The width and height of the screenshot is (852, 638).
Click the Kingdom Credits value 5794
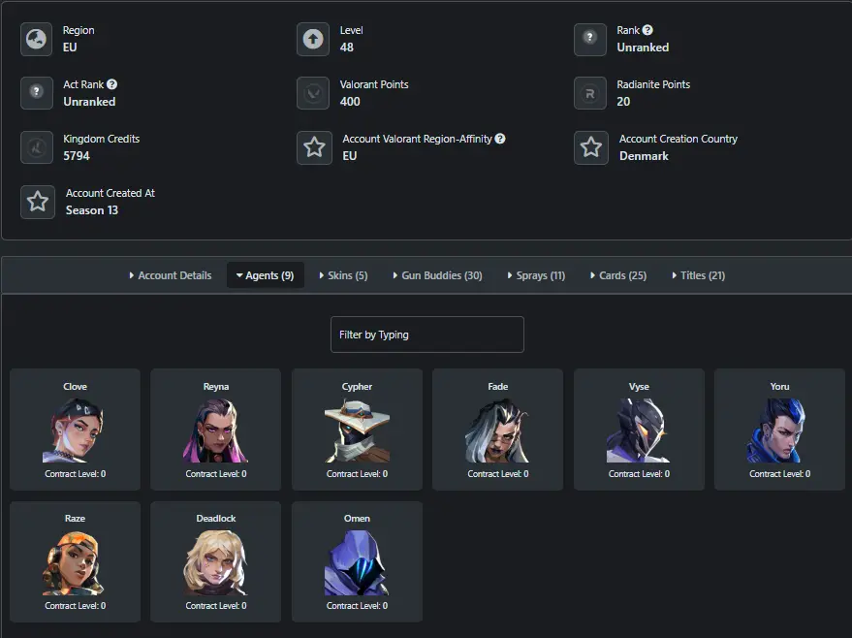tap(77, 156)
